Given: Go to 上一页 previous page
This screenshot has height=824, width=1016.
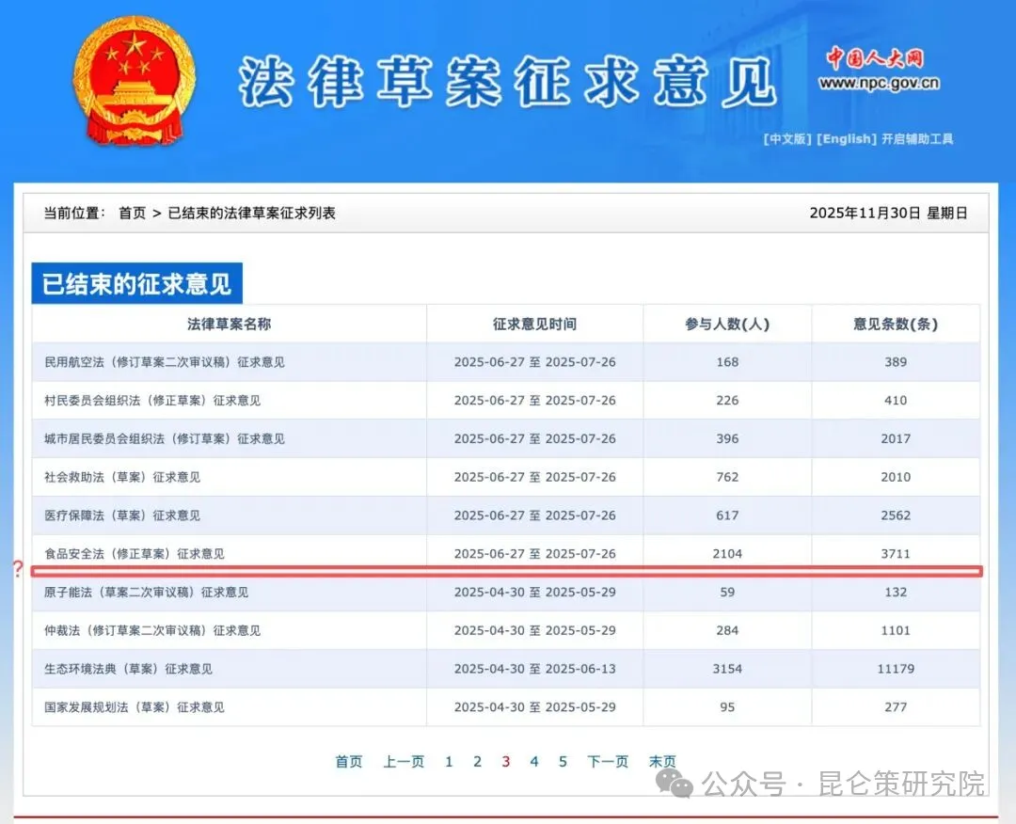Looking at the screenshot, I should point(404,762).
